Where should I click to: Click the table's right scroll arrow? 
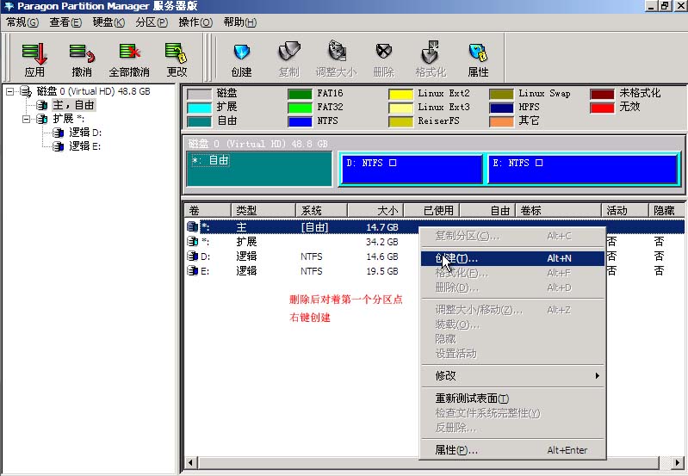click(678, 463)
